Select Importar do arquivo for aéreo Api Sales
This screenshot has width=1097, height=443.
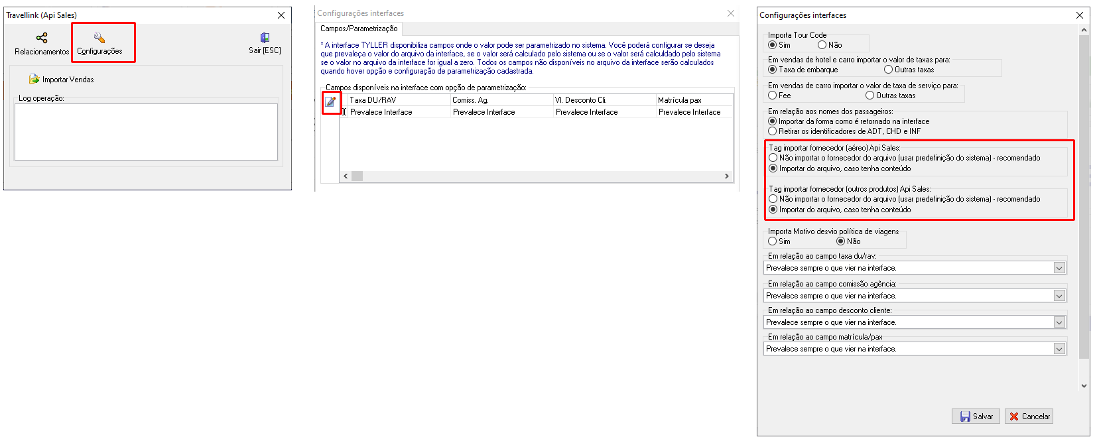pos(773,168)
